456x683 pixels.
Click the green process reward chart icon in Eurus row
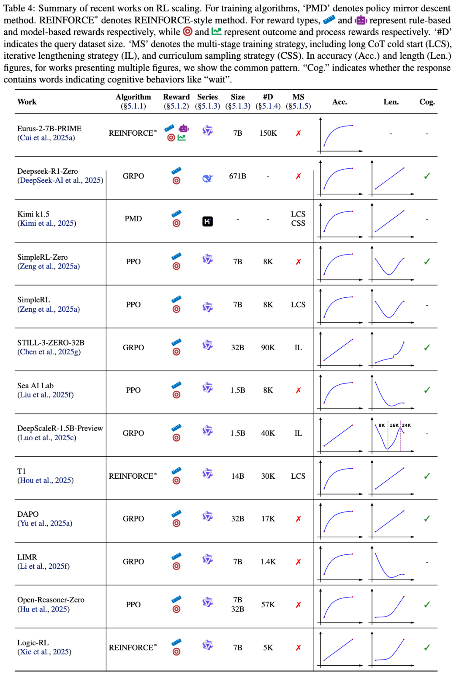pyautogui.click(x=182, y=137)
